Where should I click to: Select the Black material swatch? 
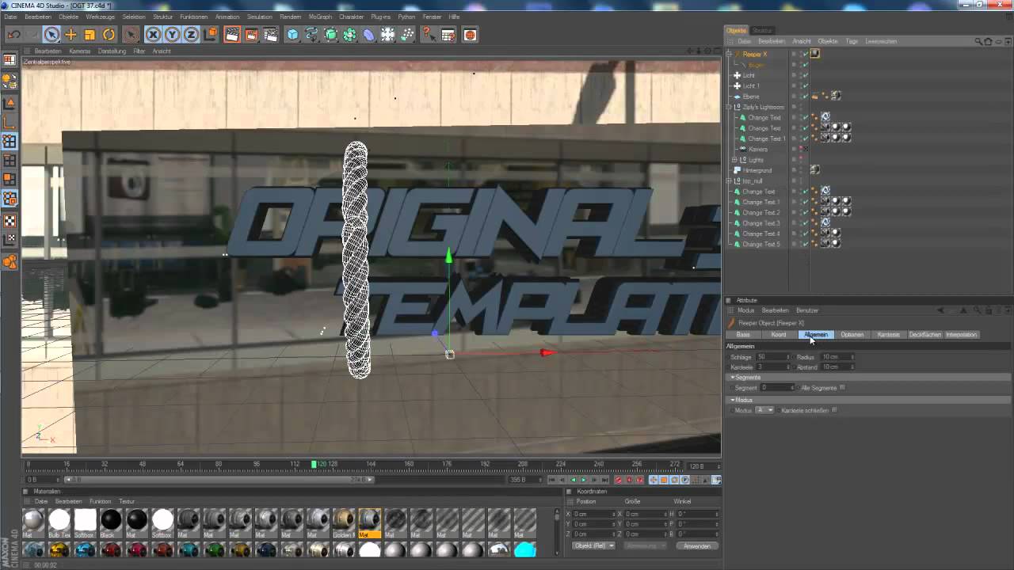(111, 522)
